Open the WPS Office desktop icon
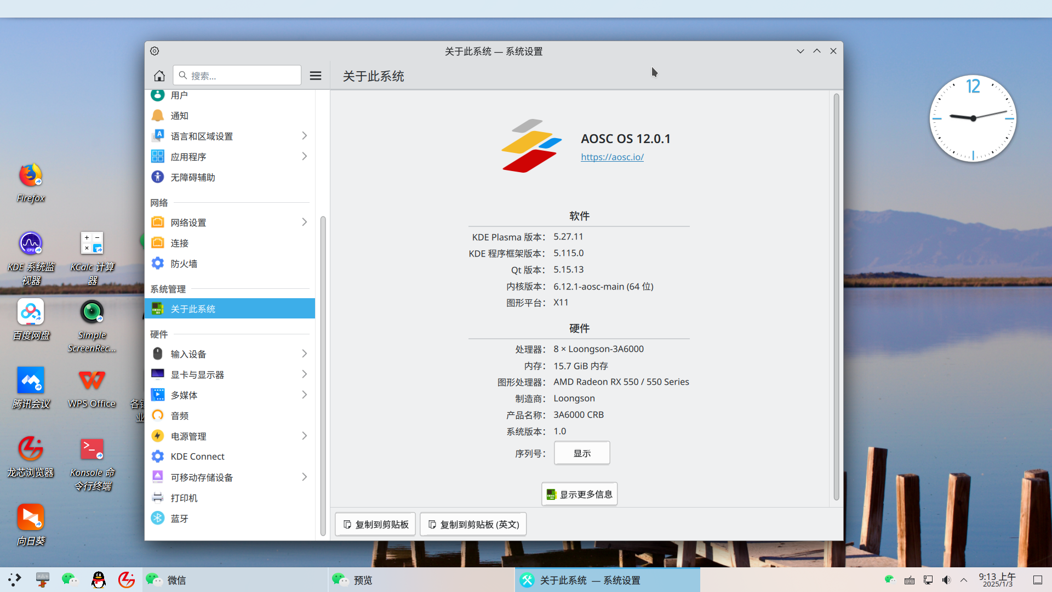The height and width of the screenshot is (592, 1052). tap(92, 388)
